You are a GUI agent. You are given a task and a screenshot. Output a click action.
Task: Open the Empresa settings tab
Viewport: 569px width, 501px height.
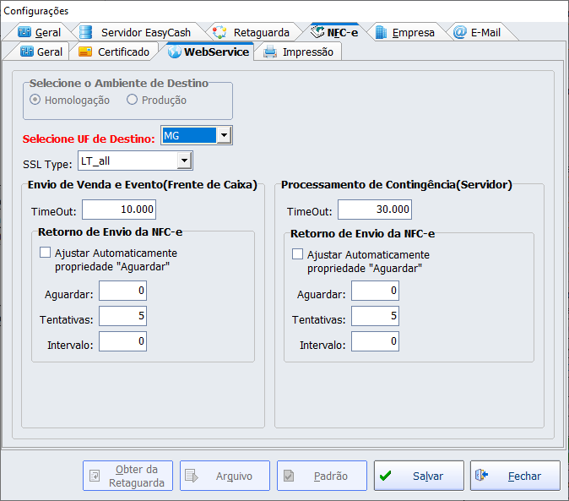click(404, 33)
